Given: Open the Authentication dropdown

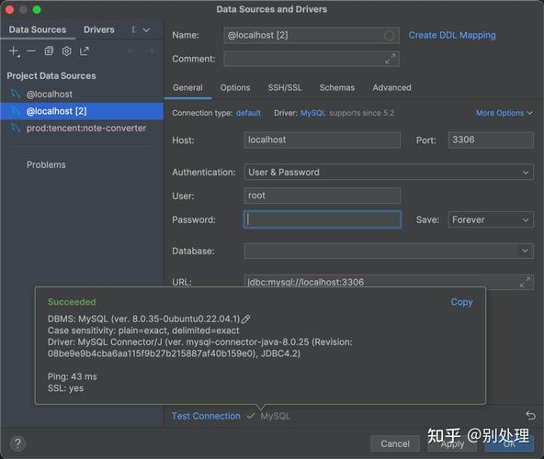Looking at the screenshot, I should pyautogui.click(x=389, y=172).
